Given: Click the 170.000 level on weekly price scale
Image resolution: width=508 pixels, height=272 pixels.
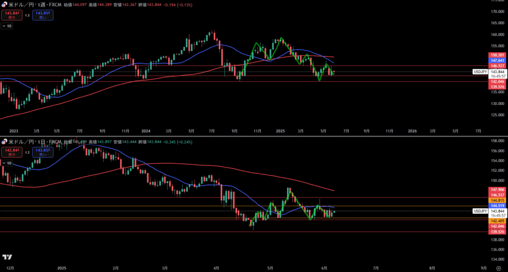Looking at the screenshot, I should pyautogui.click(x=497, y=12).
